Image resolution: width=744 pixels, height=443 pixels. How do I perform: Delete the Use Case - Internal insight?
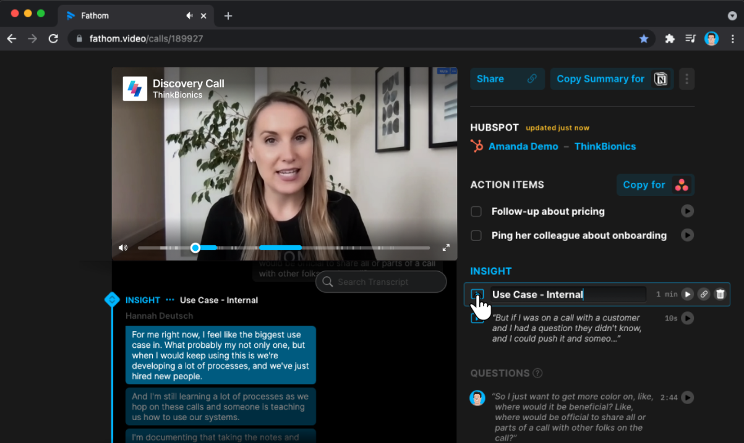[x=719, y=294]
